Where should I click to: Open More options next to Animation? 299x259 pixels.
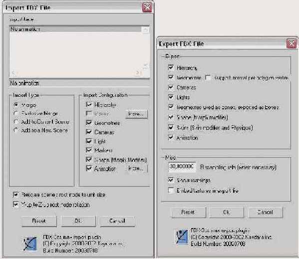coord(136,169)
